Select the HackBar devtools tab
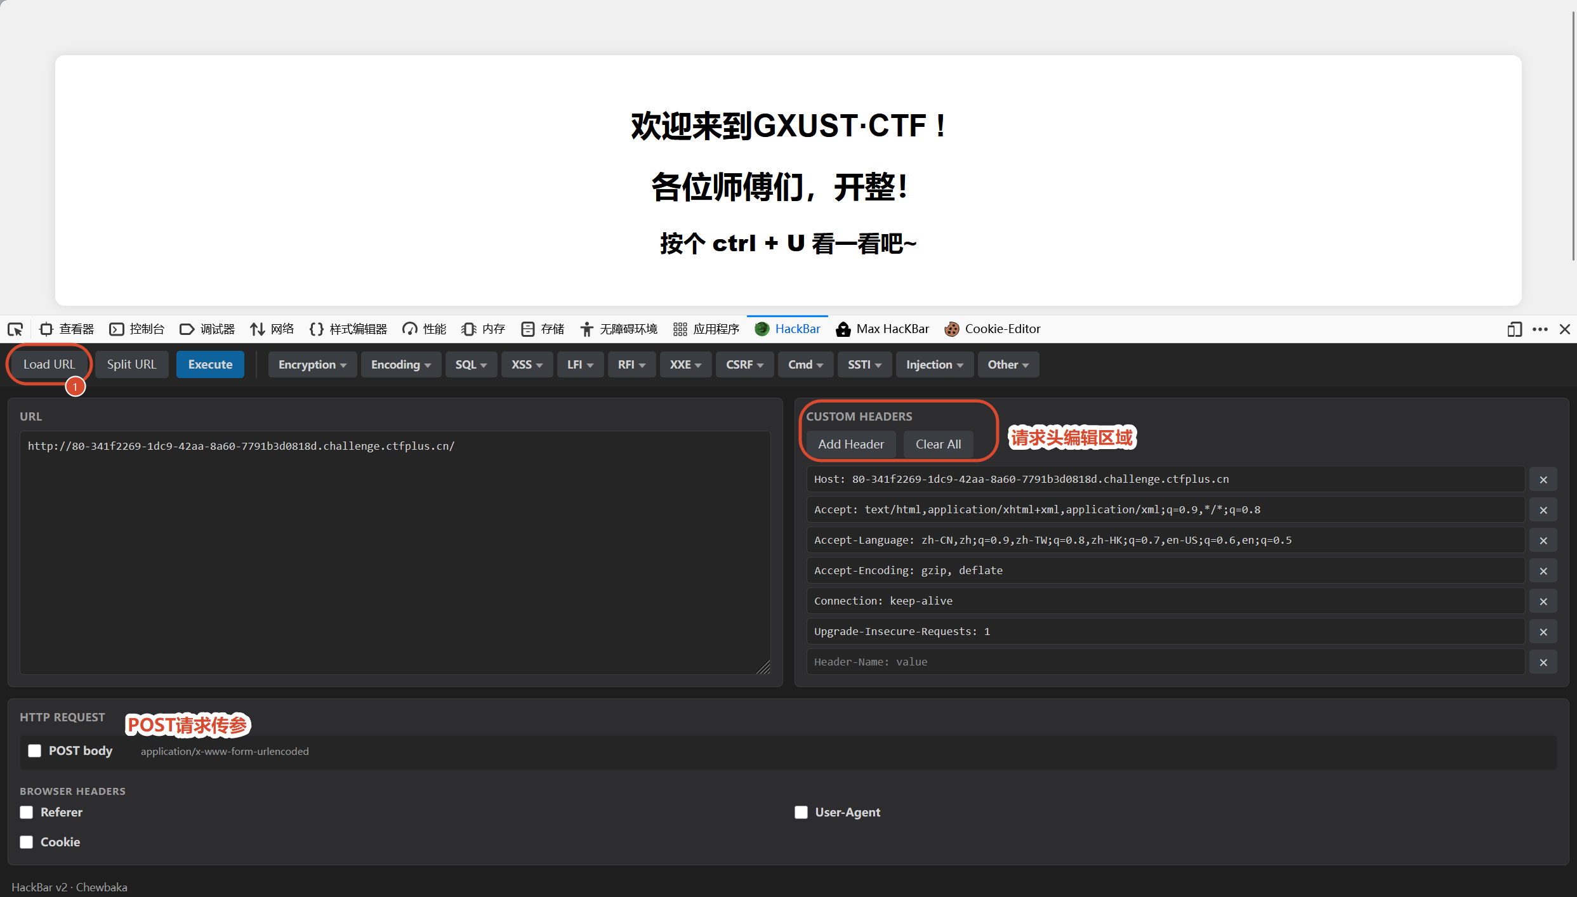The image size is (1577, 897). coord(788,329)
